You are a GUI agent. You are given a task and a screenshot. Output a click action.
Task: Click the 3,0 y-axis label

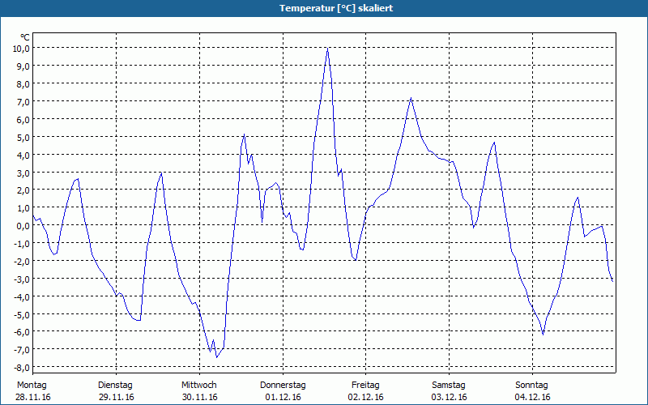(x=23, y=173)
